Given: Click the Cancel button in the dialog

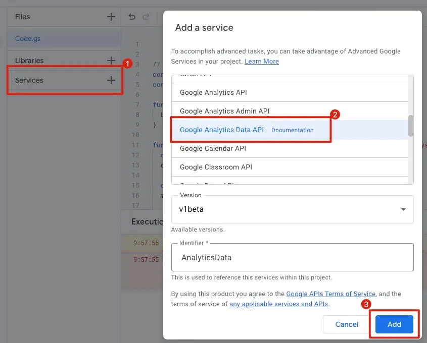Looking at the screenshot, I should tap(347, 324).
